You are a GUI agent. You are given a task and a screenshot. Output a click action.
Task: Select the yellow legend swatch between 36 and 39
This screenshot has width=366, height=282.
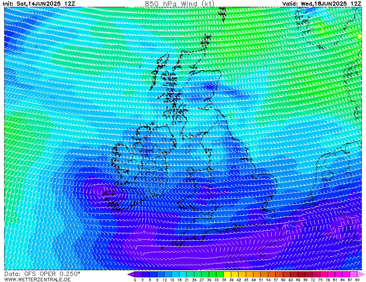point(227,274)
